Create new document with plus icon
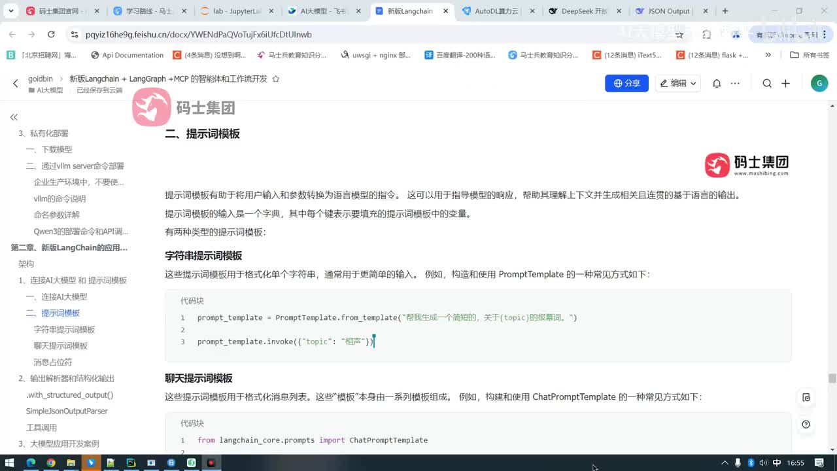 click(x=785, y=83)
